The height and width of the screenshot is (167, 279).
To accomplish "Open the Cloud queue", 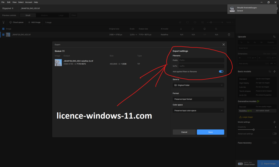I will pos(16,22).
